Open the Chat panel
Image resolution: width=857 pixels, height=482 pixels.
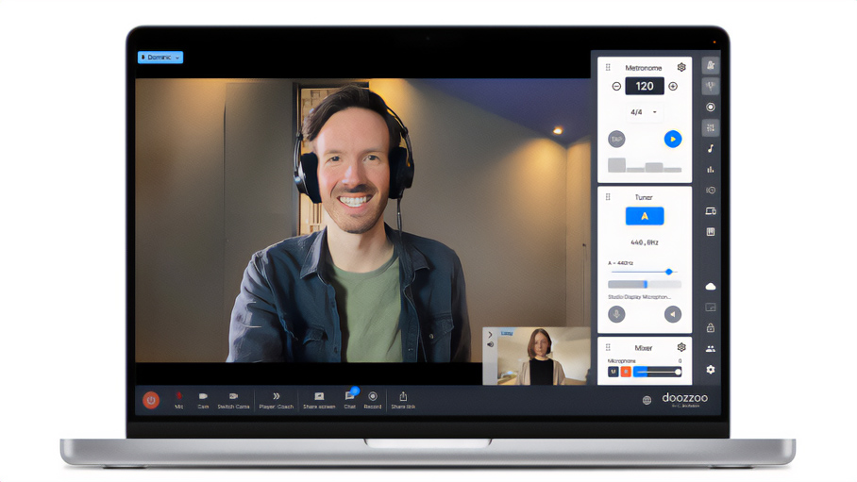(349, 398)
